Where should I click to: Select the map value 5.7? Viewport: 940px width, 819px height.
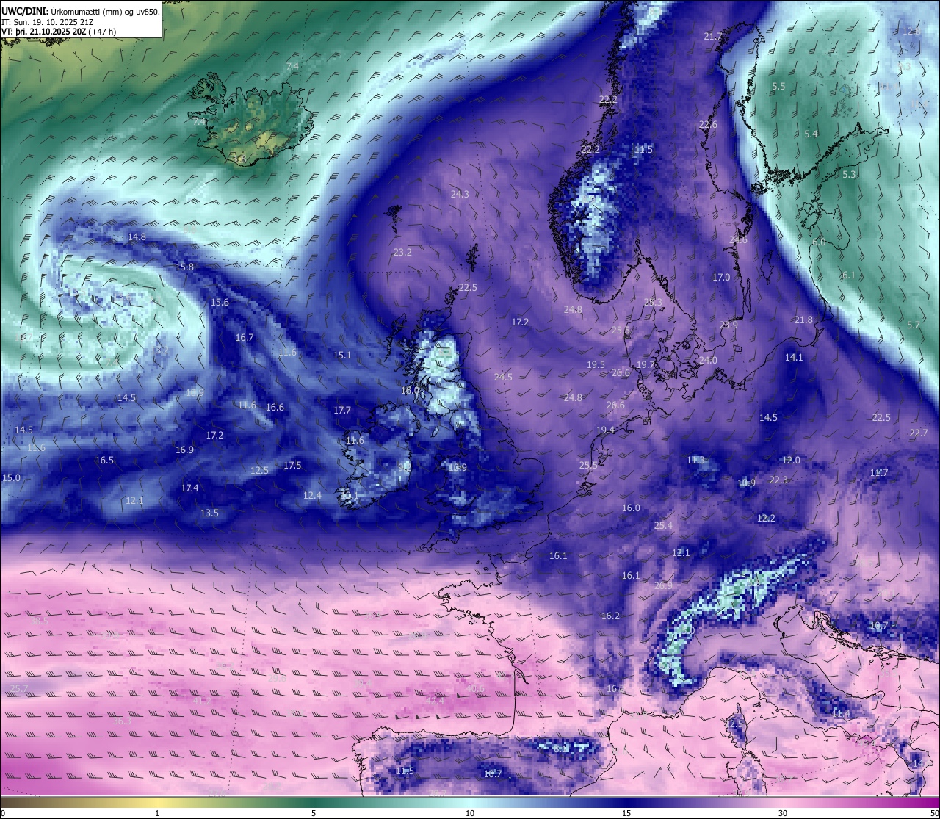[x=914, y=325]
